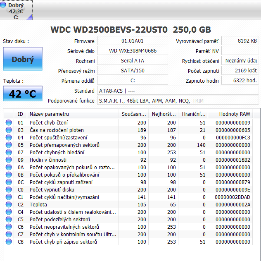The width and height of the screenshot is (261, 261).
Task: Select the Hodin v činnosti row
Action: 128,160
